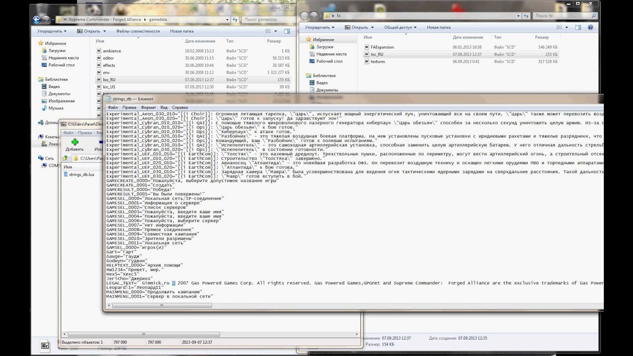The height and width of the screenshot is (356, 633).
Task: Click Новая папка in the fa window
Action: point(439,27)
